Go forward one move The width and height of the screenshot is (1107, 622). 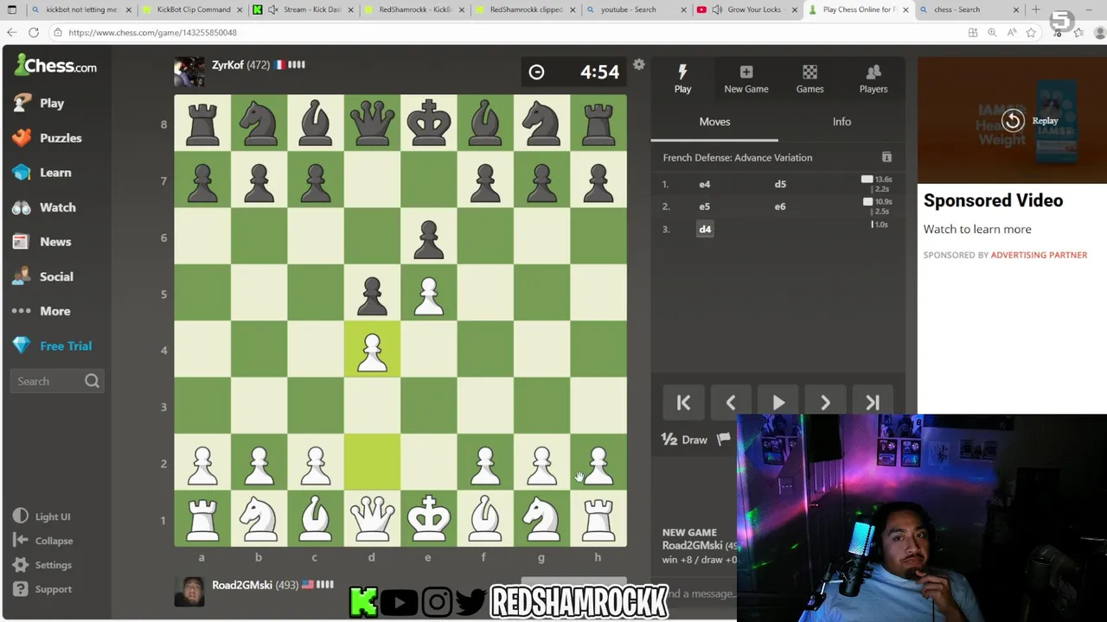(x=825, y=403)
